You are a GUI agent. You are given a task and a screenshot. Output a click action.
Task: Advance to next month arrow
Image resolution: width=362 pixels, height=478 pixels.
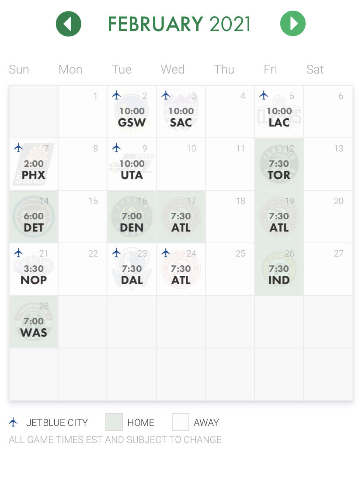click(x=293, y=24)
